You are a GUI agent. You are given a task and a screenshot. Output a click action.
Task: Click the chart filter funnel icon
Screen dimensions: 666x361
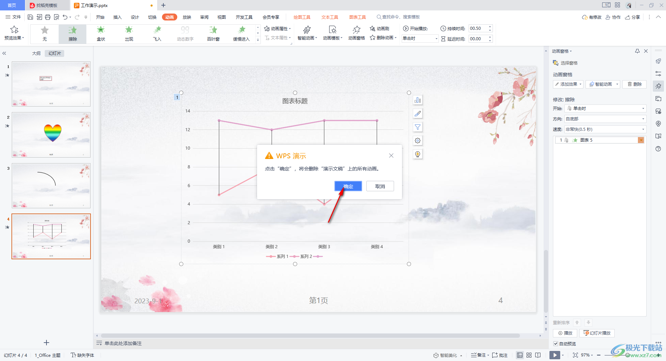[418, 127]
